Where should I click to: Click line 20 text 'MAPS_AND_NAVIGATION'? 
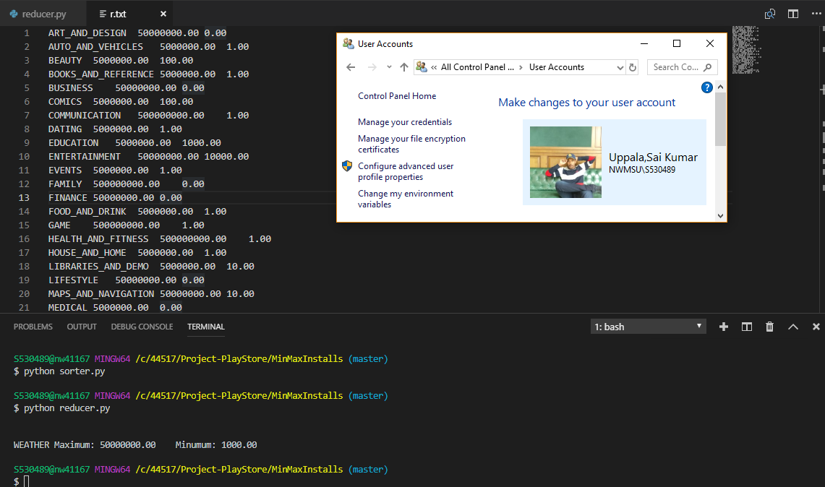point(101,294)
